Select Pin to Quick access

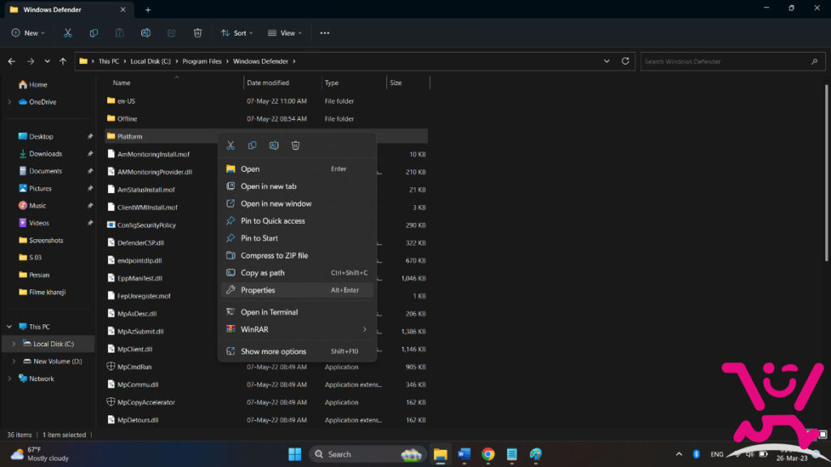(297, 221)
